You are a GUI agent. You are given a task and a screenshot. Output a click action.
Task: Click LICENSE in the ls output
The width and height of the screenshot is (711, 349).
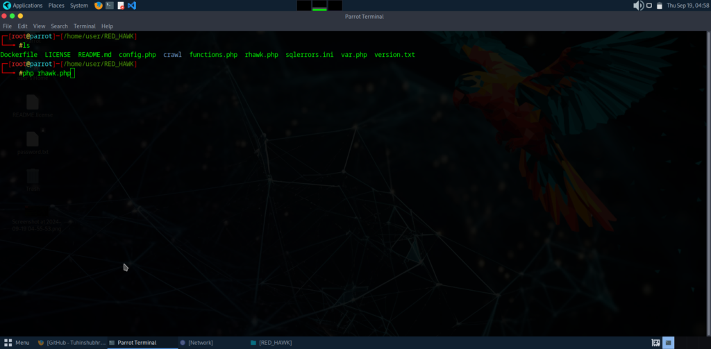[x=58, y=55]
